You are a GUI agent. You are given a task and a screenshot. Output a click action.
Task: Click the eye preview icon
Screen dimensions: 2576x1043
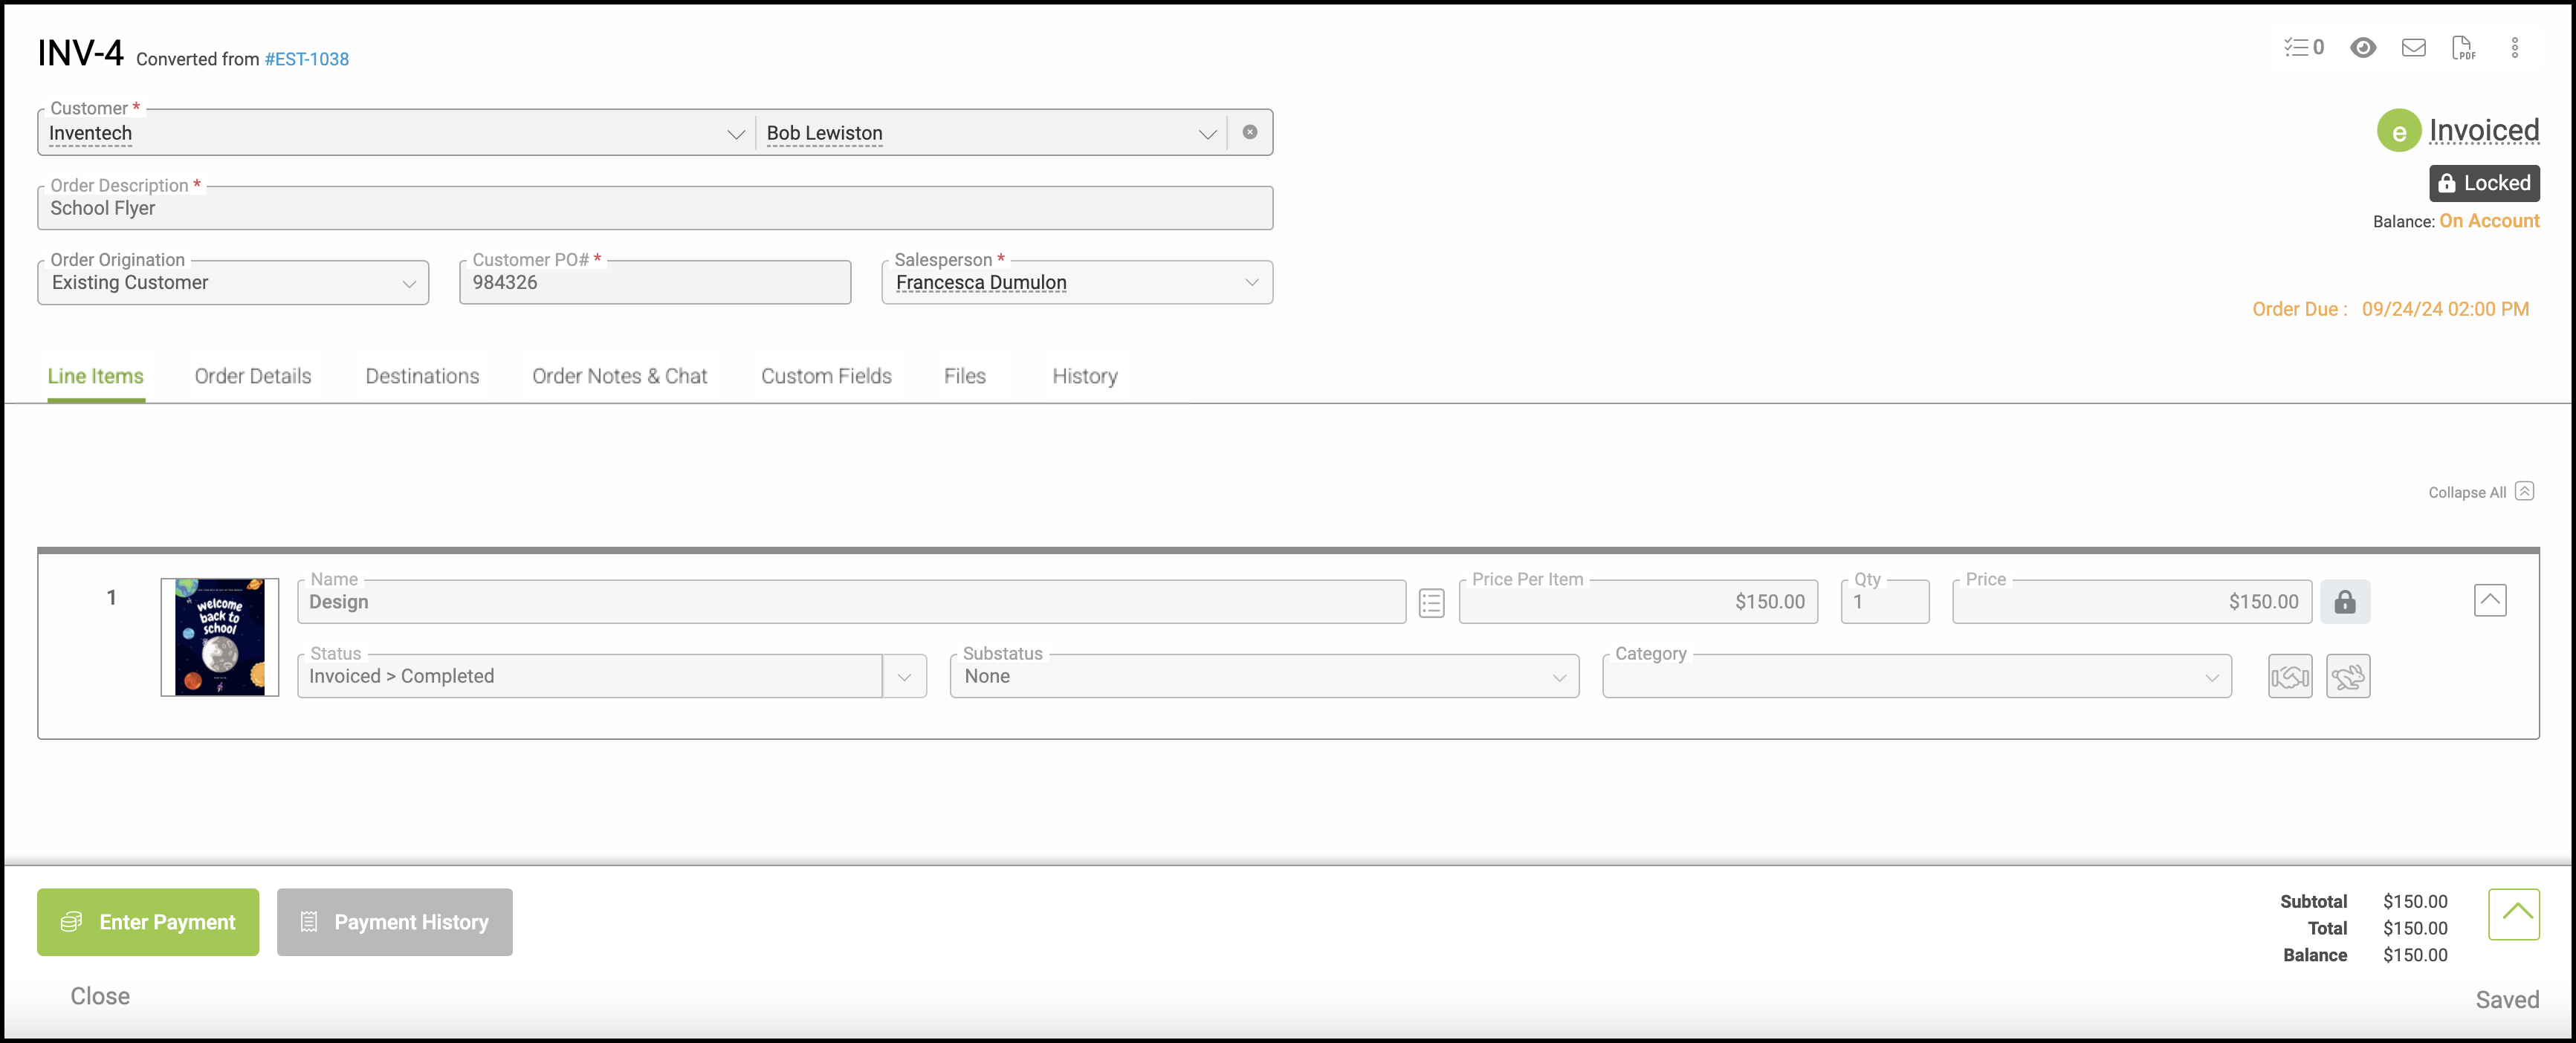pyautogui.click(x=2363, y=47)
